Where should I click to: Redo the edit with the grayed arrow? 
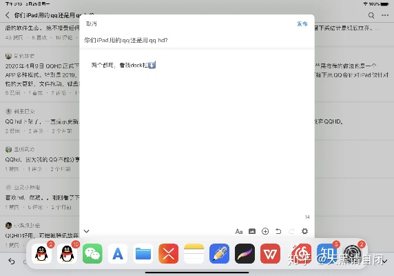coord(291,231)
